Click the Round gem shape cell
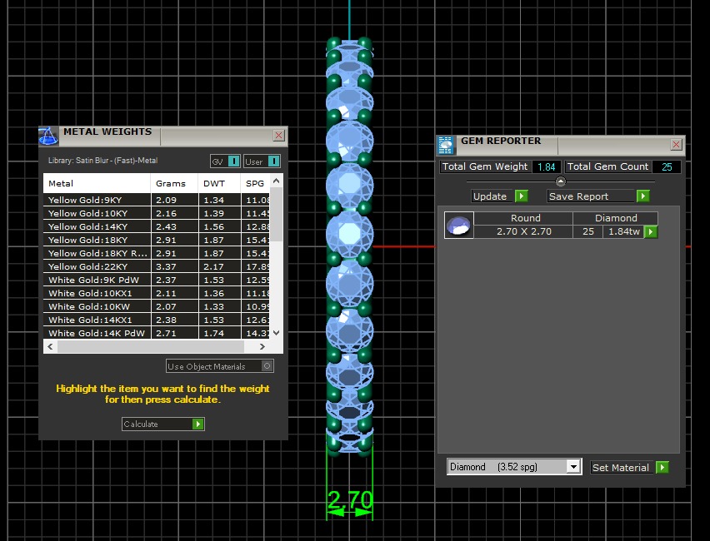 click(x=525, y=218)
